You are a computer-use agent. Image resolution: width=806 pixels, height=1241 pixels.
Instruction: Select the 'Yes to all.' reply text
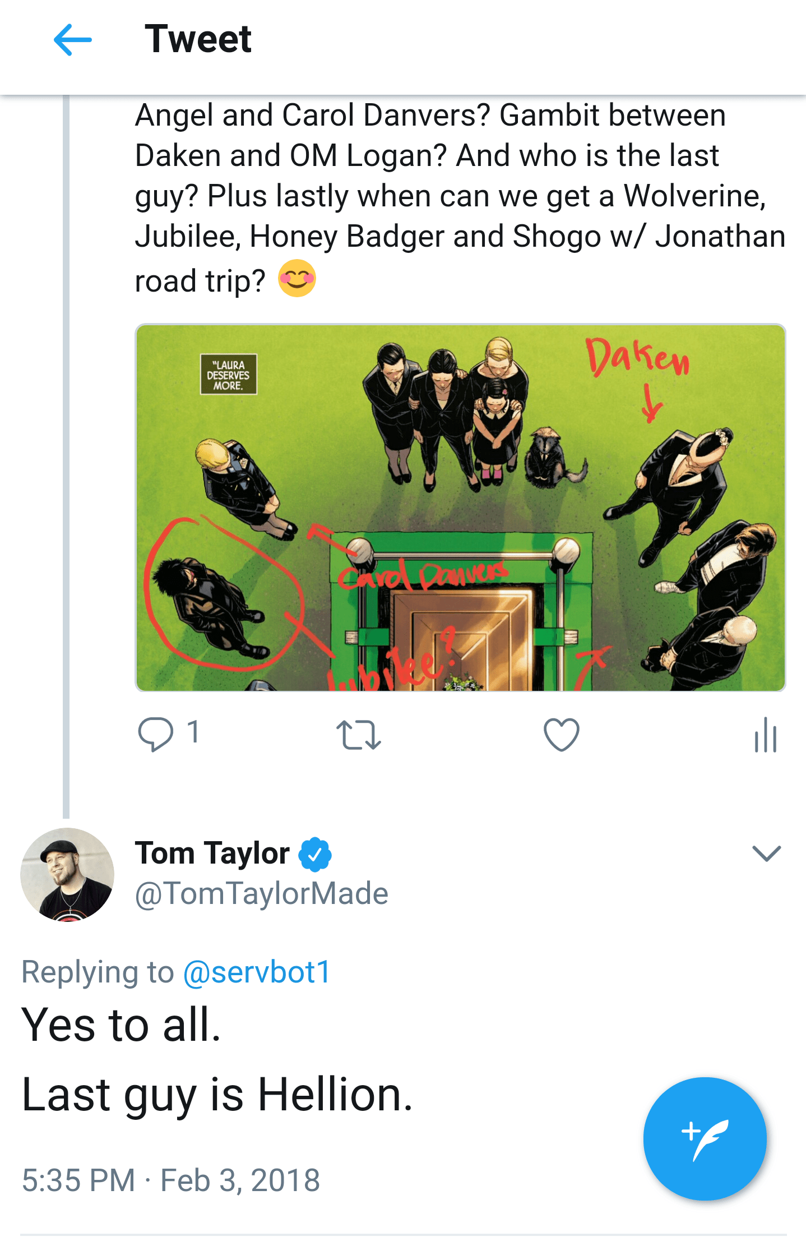121,1025
